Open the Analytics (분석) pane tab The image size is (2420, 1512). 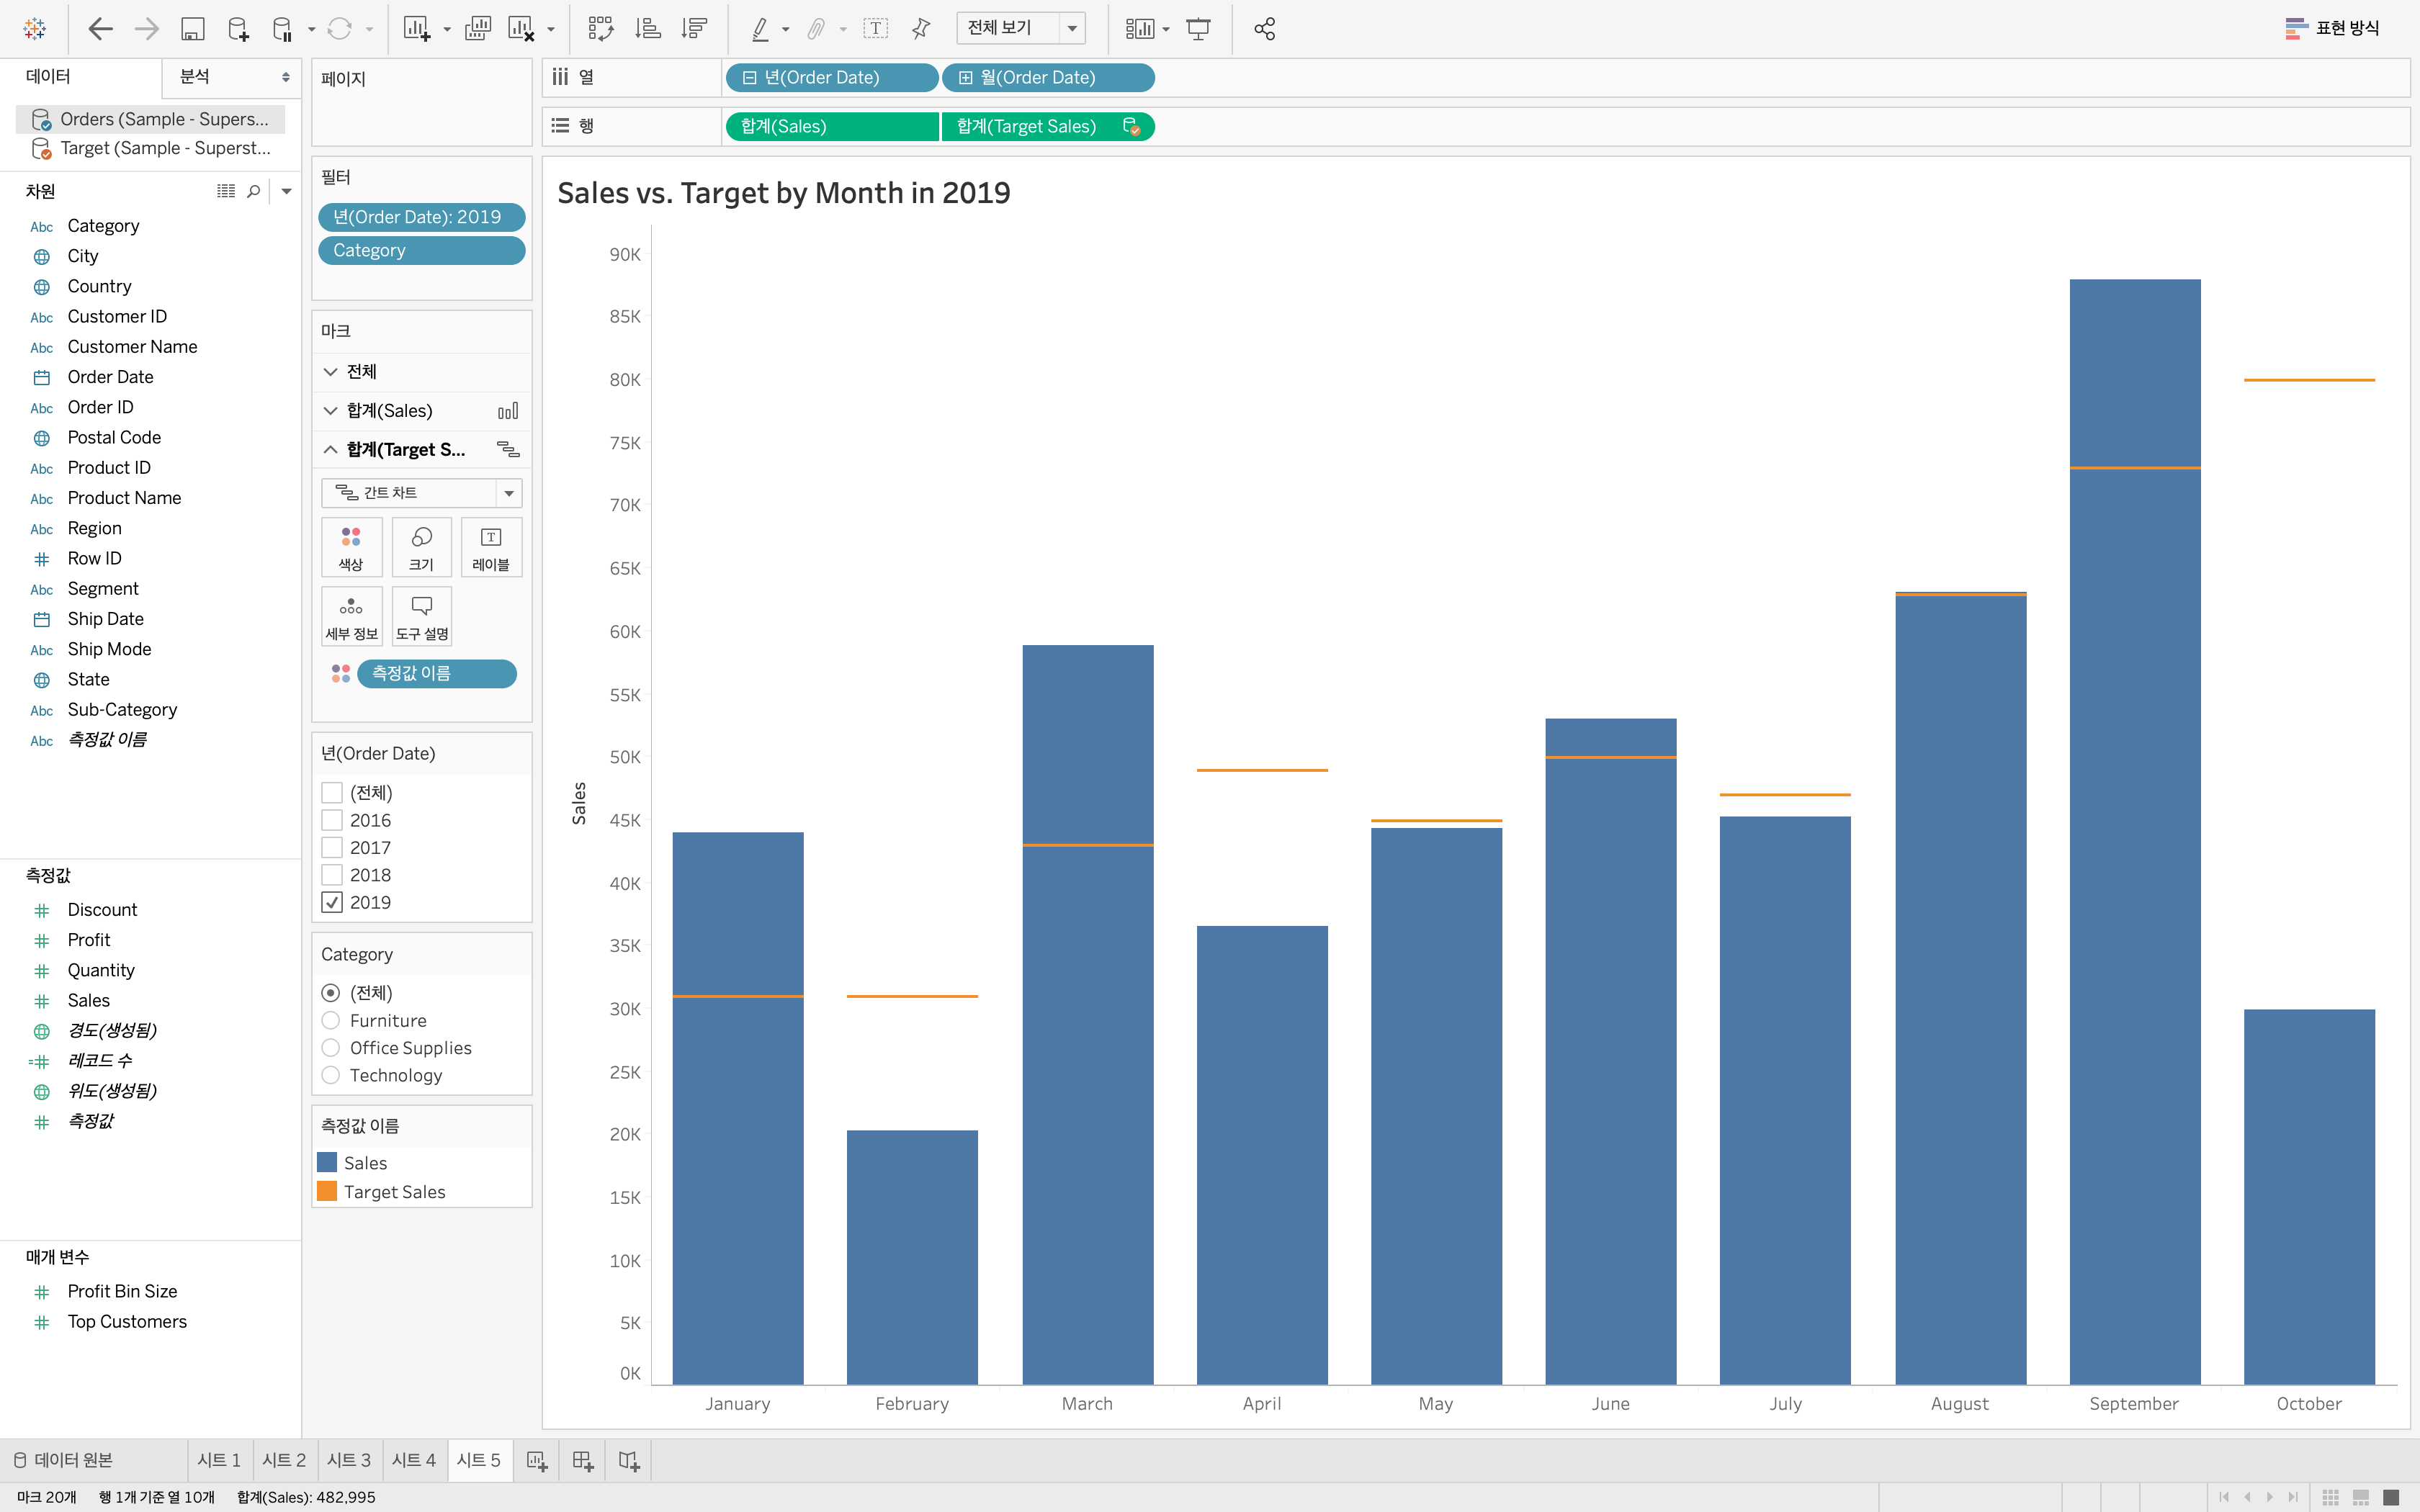pos(195,77)
